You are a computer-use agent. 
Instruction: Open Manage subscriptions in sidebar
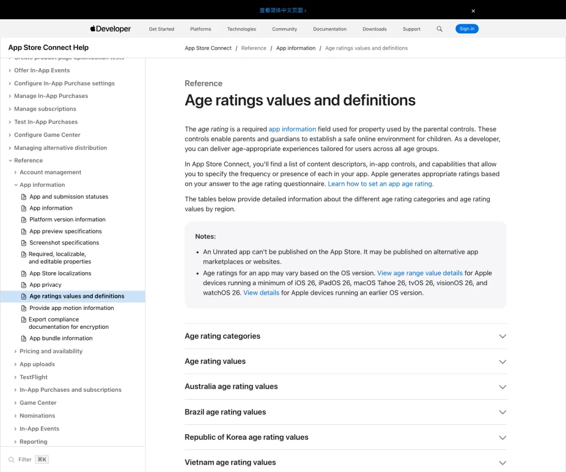[45, 109]
